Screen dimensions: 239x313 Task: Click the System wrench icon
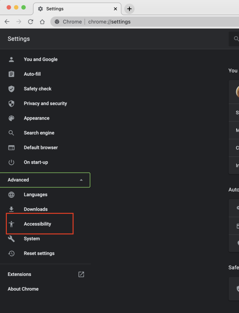[x=12, y=239]
